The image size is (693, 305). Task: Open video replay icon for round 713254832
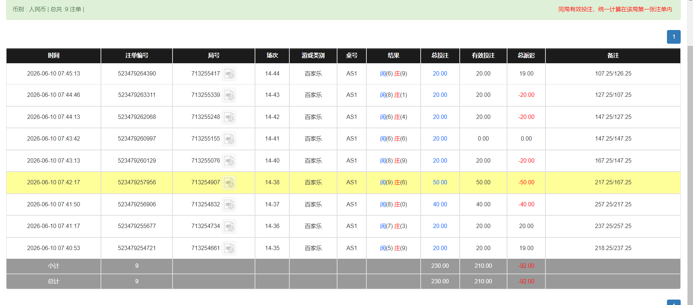pyautogui.click(x=229, y=205)
